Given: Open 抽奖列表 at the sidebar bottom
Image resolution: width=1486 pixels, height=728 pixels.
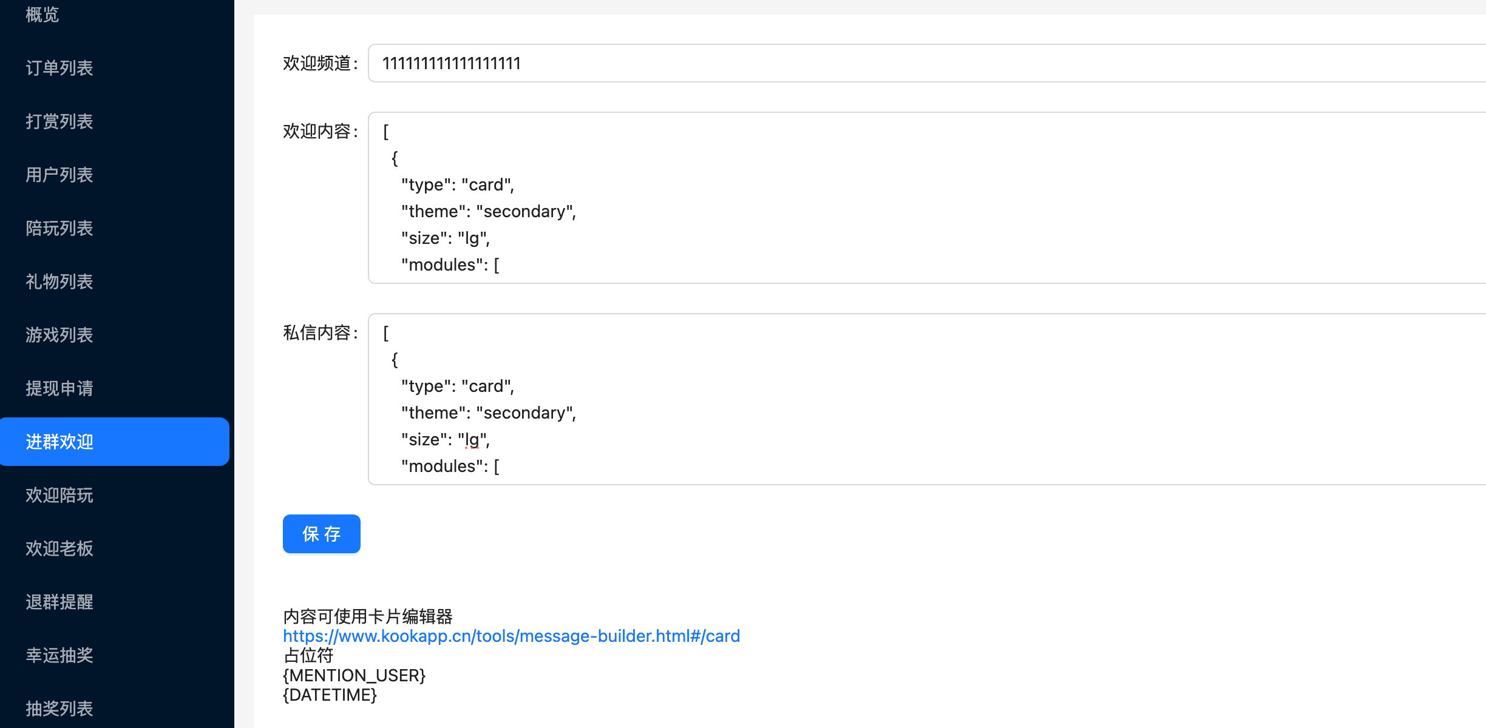Looking at the screenshot, I should [x=59, y=709].
